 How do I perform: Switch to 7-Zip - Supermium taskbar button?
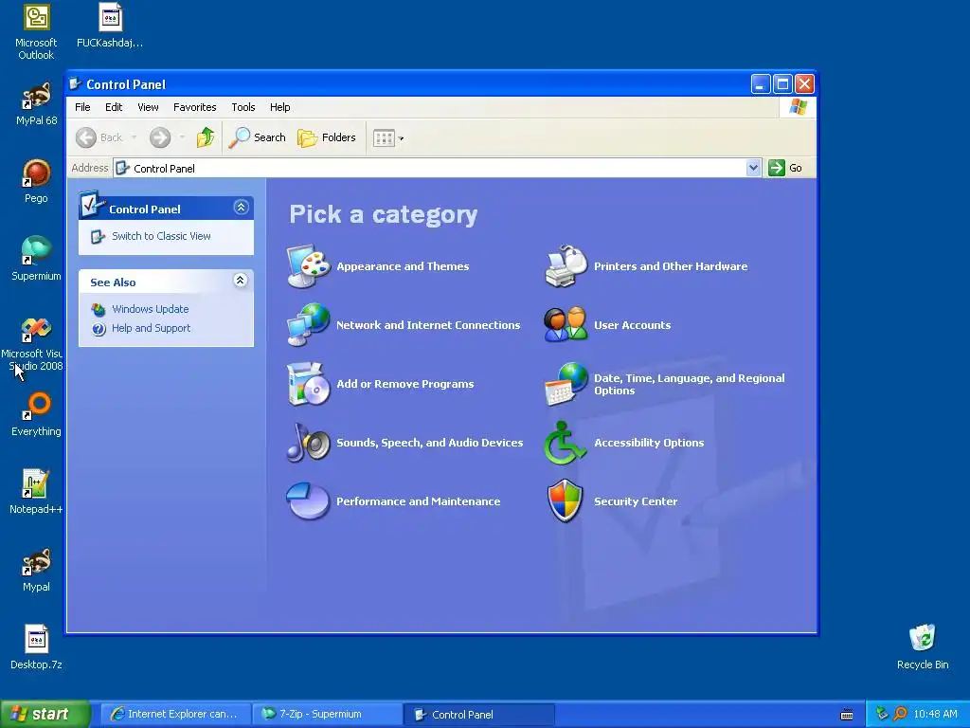(327, 714)
